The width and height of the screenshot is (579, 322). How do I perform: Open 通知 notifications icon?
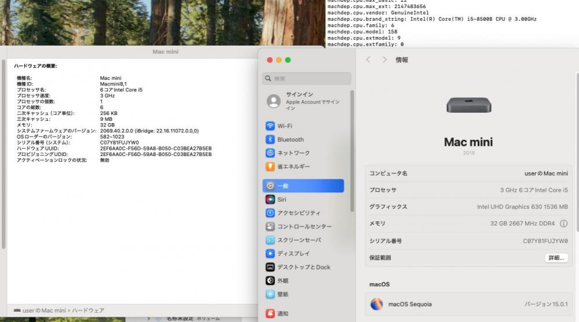pyautogui.click(x=270, y=313)
